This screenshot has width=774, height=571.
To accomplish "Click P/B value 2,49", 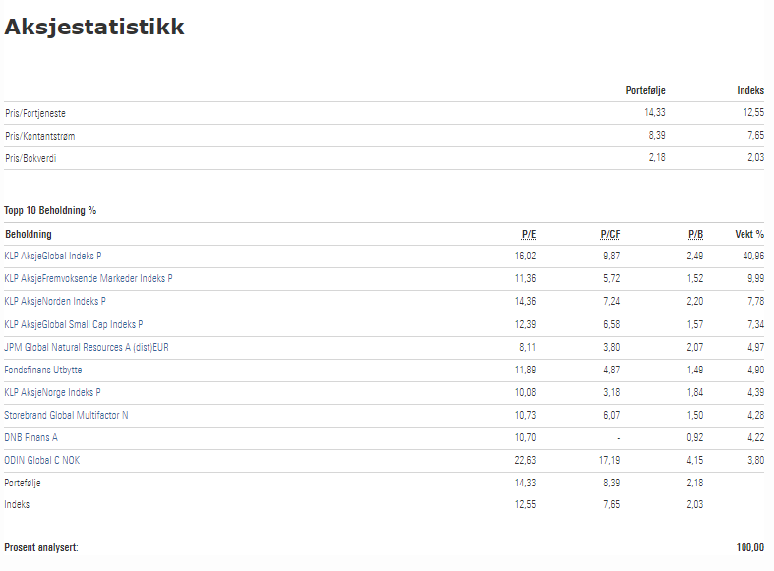I will click(695, 256).
